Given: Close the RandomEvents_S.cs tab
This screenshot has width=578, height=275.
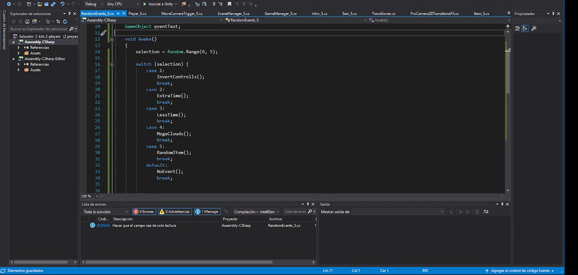Looking at the screenshot, I should (x=124, y=13).
